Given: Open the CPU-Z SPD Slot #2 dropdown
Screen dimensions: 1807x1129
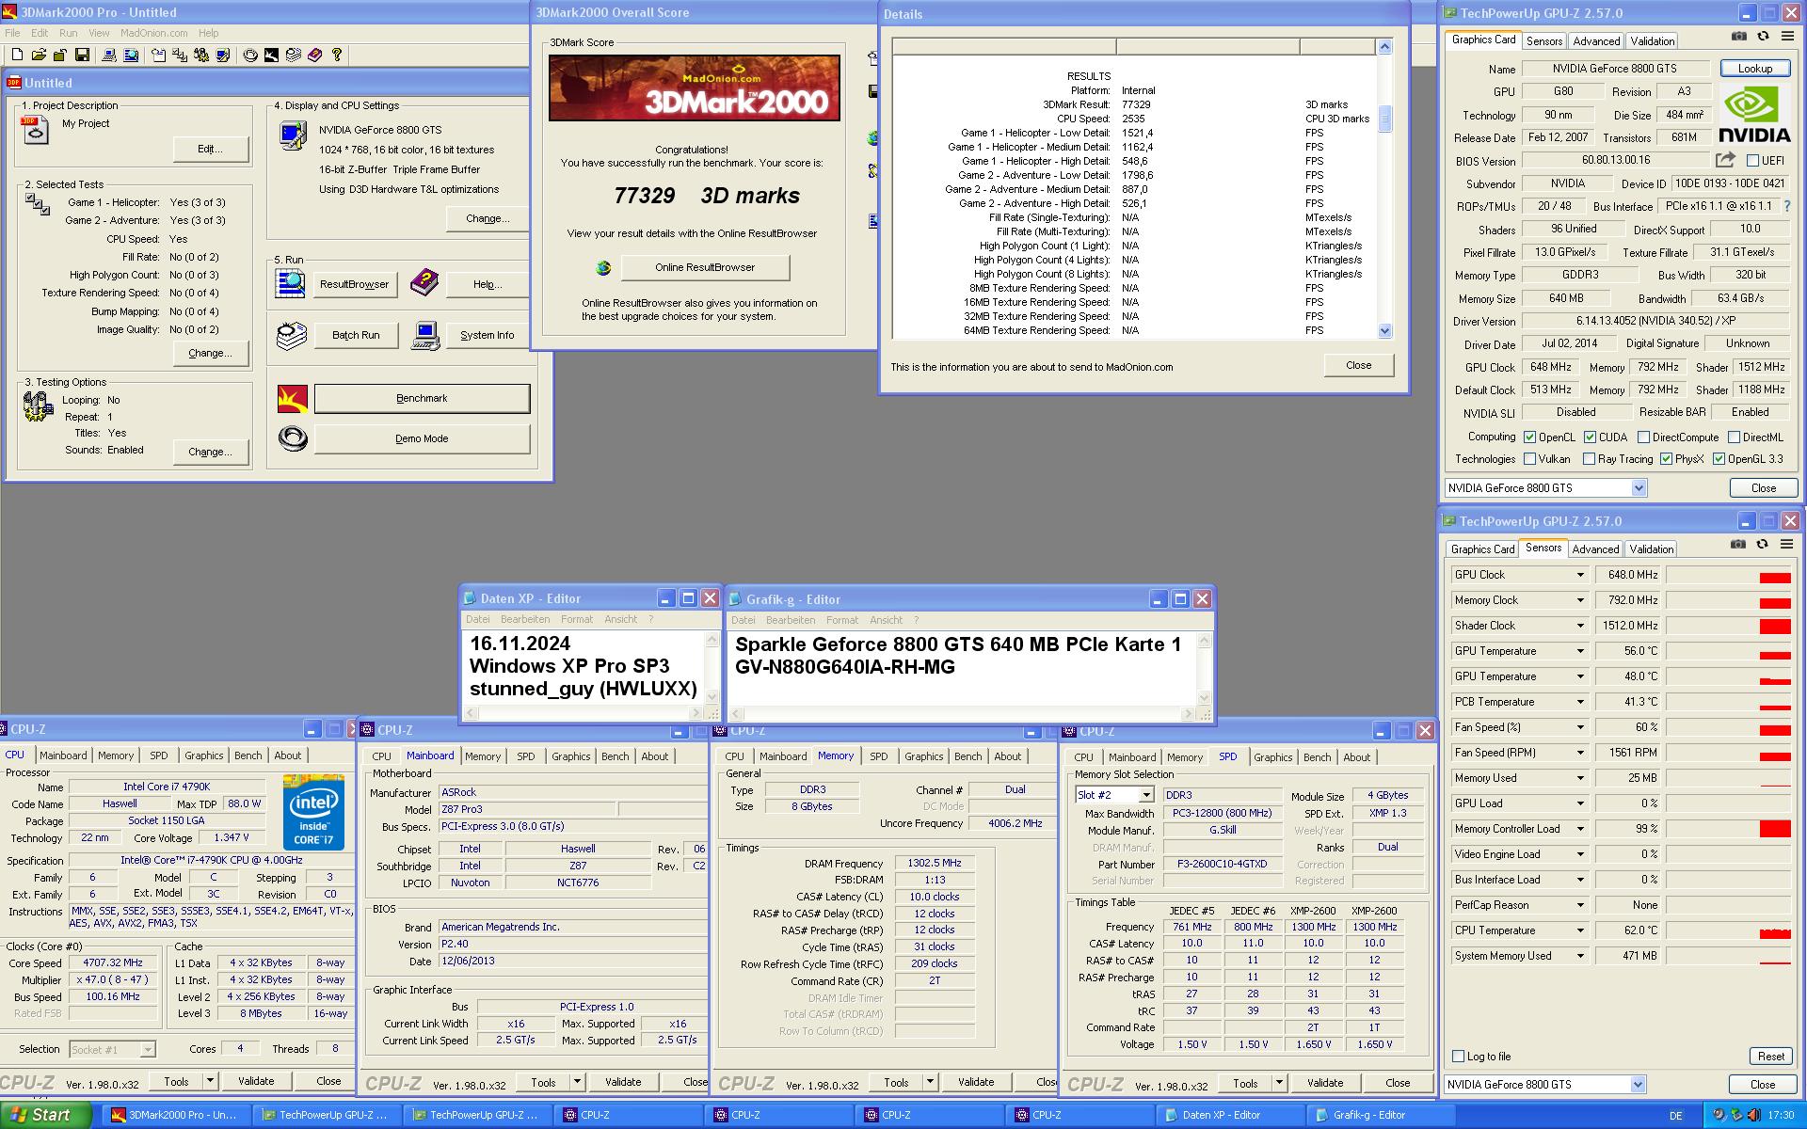Looking at the screenshot, I should point(1145,795).
